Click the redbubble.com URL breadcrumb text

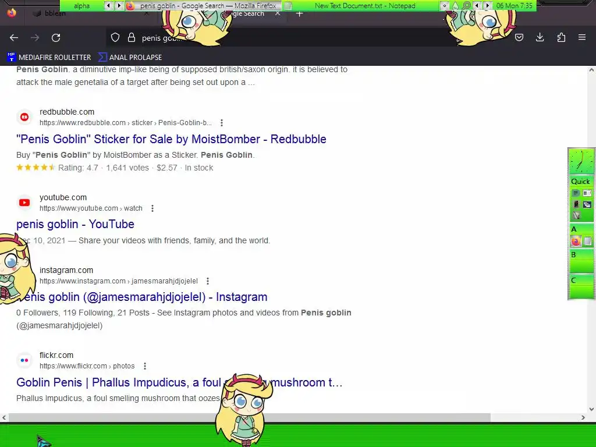(126, 123)
